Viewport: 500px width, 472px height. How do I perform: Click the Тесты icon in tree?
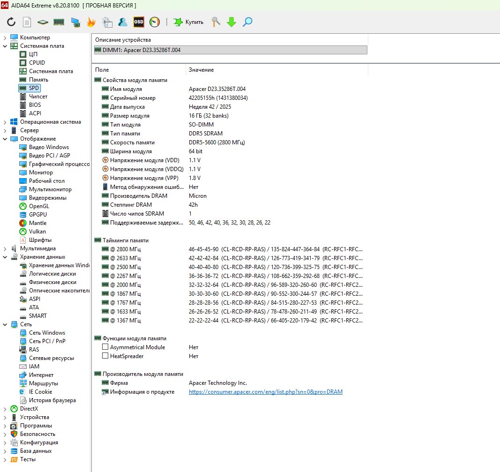[14, 459]
